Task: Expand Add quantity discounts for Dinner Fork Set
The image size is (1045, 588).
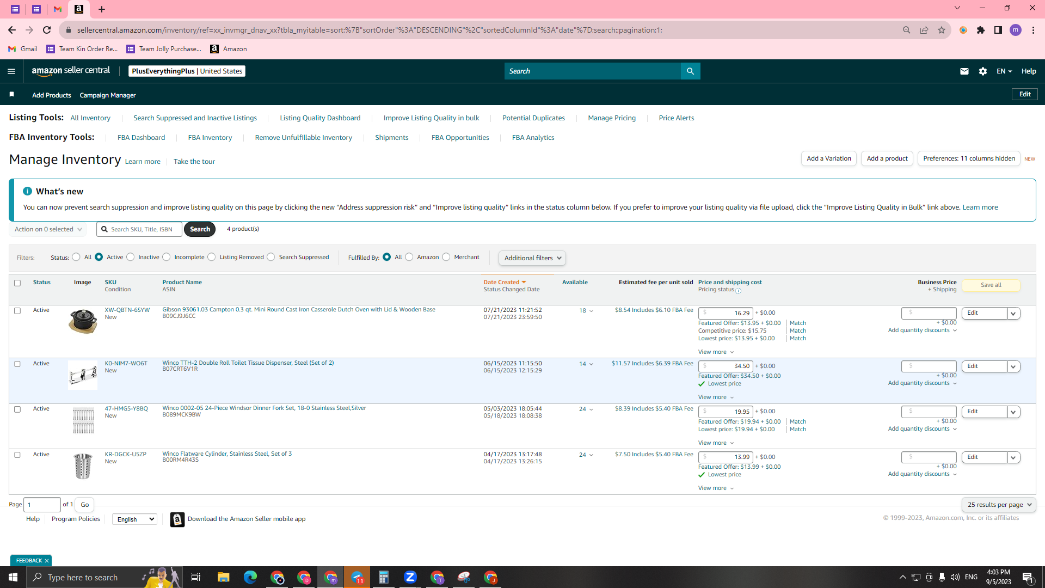Action: click(x=923, y=429)
